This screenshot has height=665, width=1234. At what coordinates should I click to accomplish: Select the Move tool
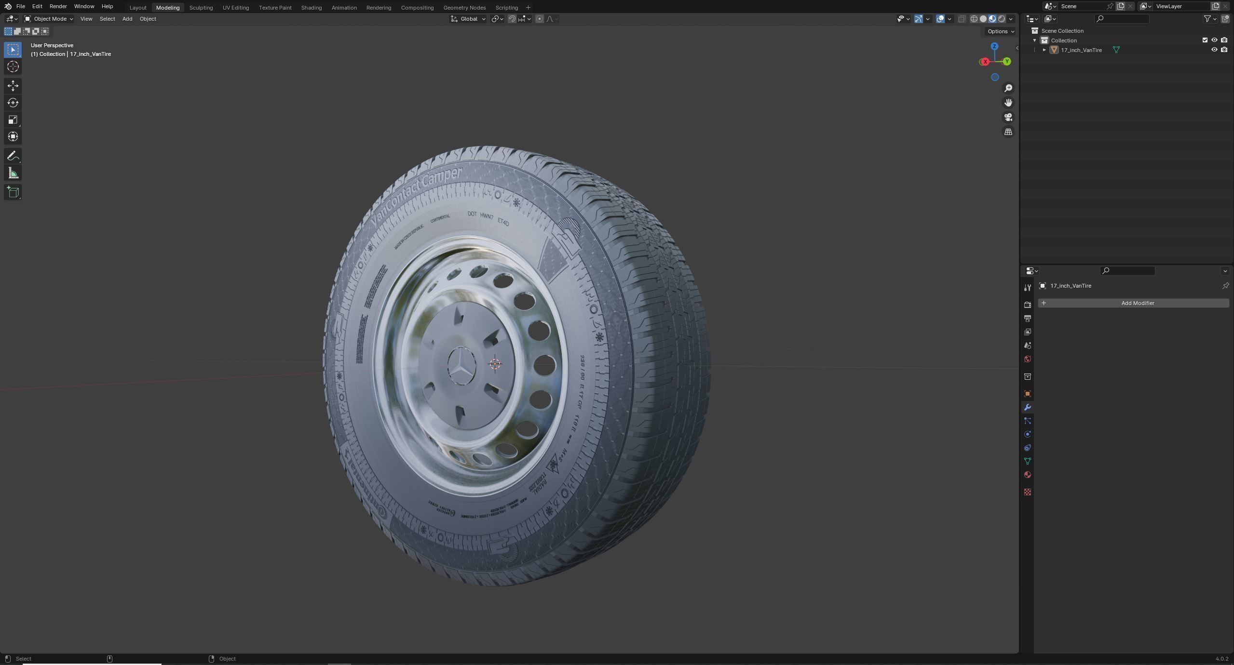tap(13, 86)
